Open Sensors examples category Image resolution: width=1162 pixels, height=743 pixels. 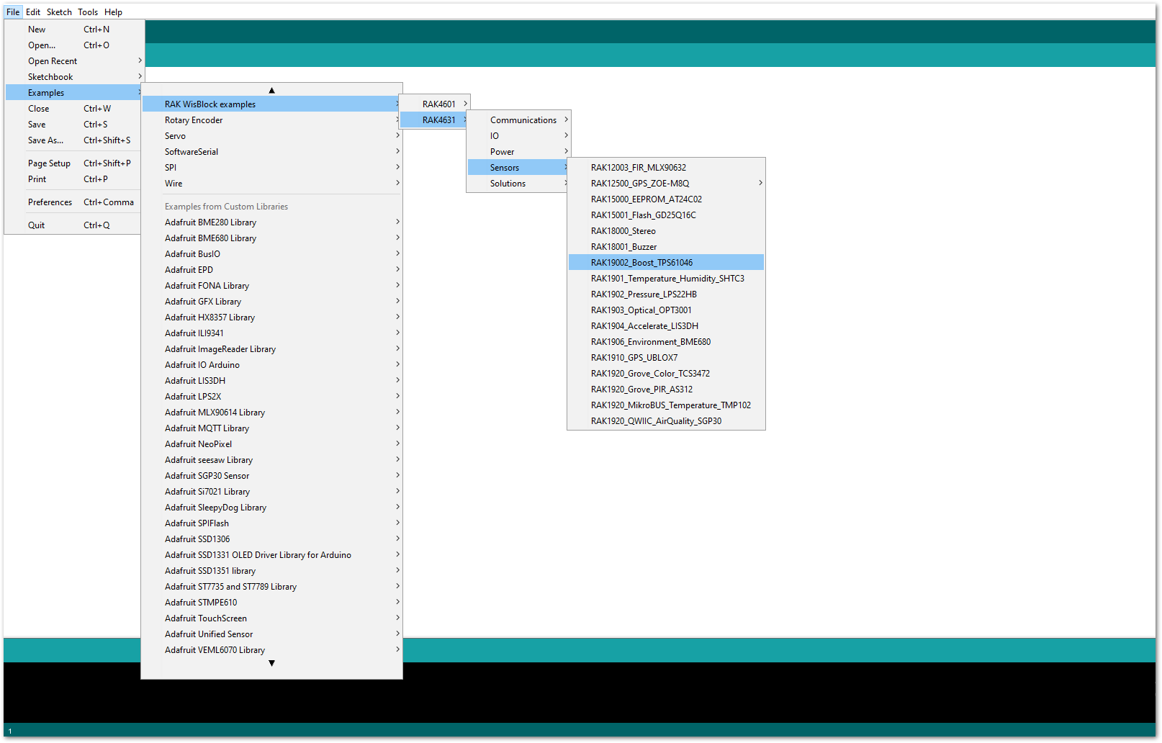518,168
